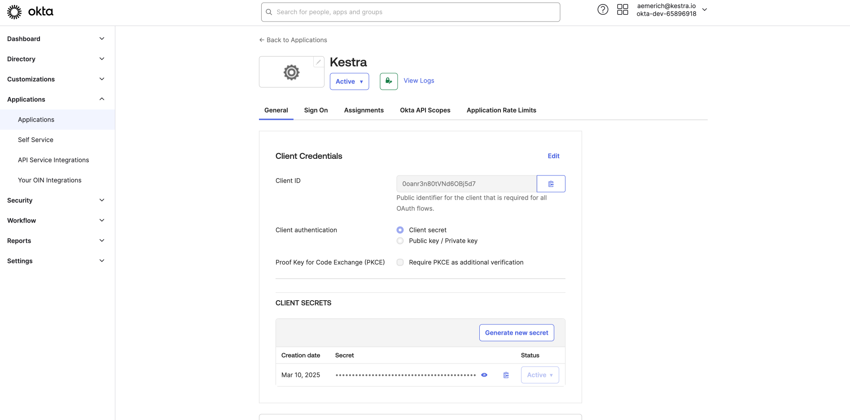Copy the Client ID to clipboard
850x420 pixels.
point(551,184)
